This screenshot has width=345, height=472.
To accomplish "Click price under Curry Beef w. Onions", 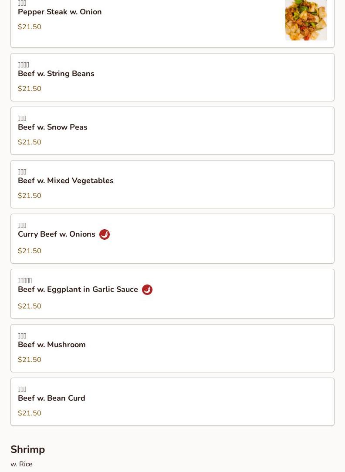I will coord(30,251).
